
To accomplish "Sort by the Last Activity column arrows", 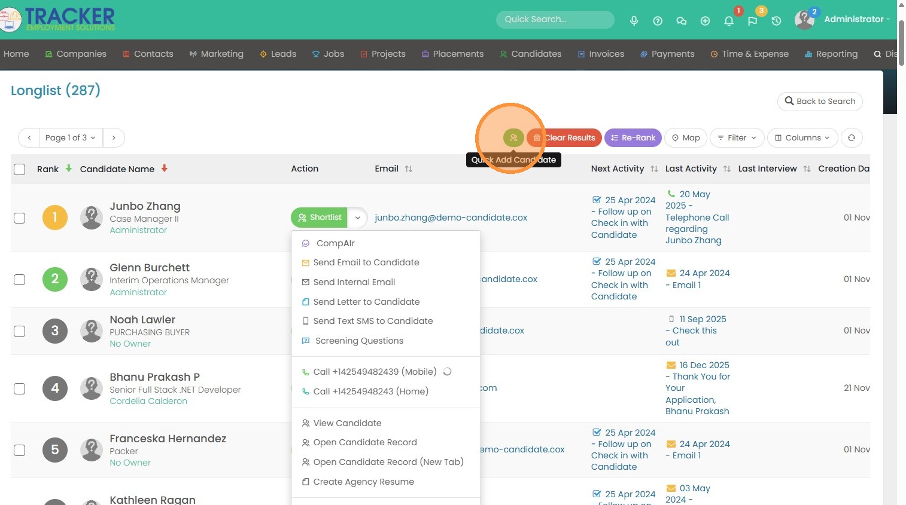I will (727, 169).
